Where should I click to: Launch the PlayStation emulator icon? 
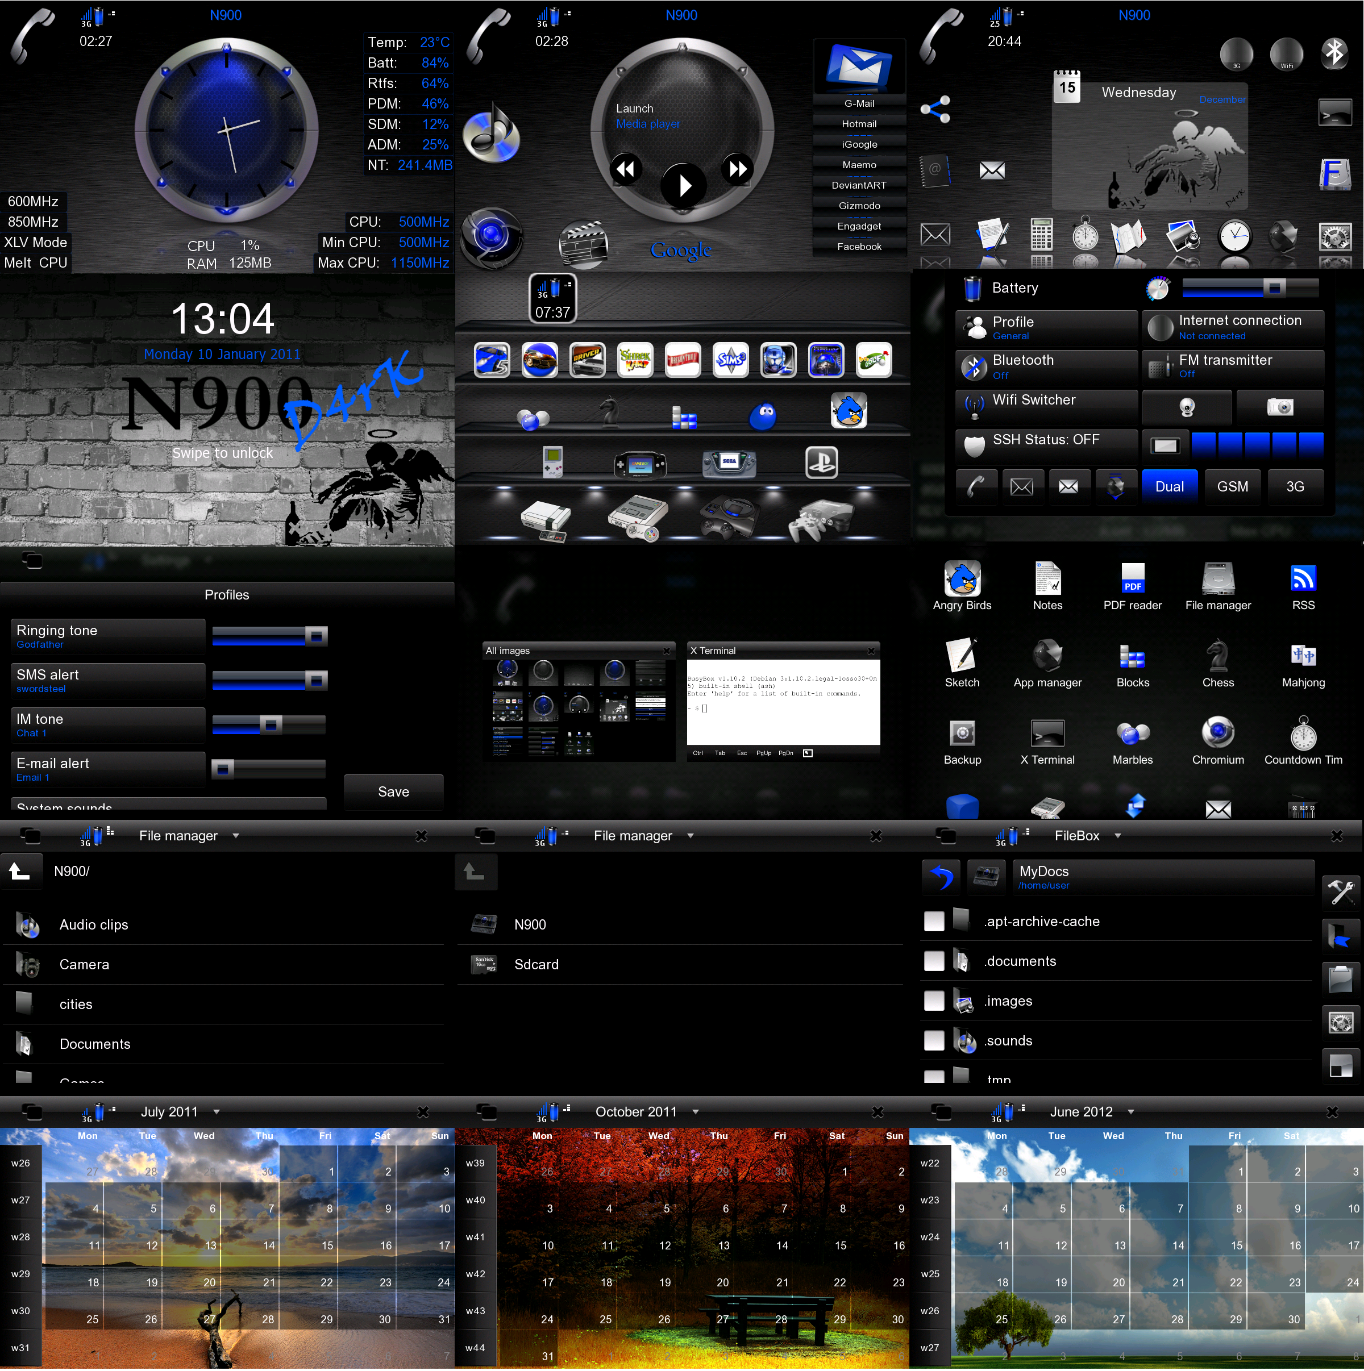(821, 462)
